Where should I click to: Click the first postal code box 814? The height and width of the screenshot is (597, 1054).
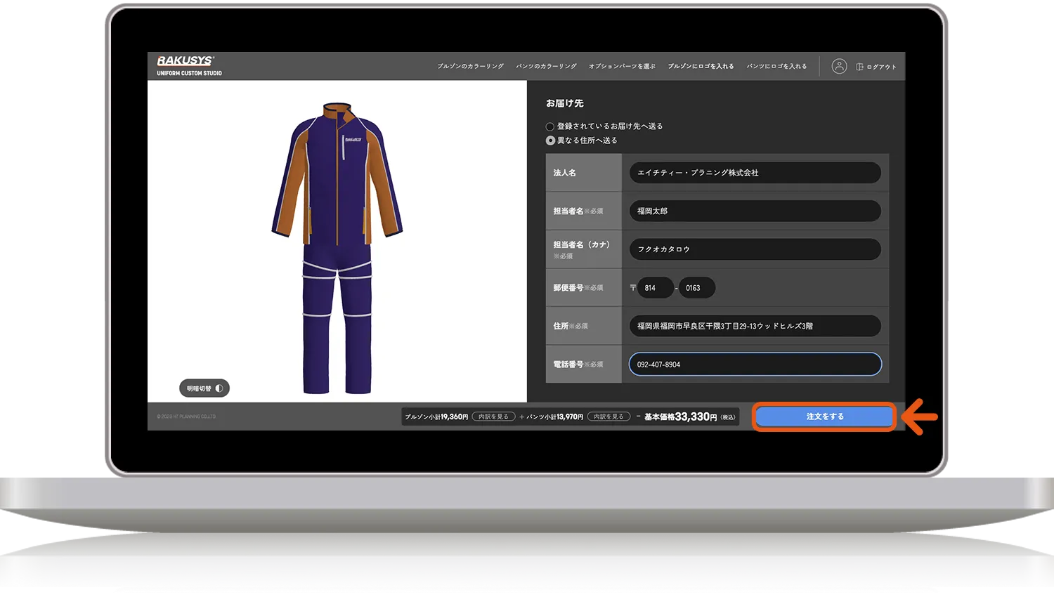(655, 288)
